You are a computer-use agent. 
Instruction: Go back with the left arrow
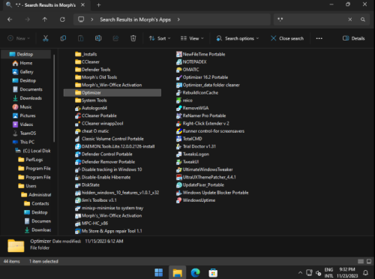(10, 19)
